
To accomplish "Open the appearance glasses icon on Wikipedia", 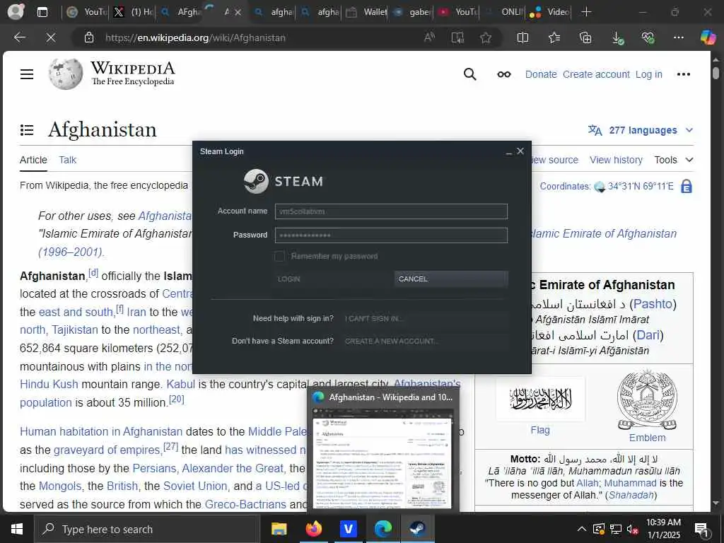I will (503, 74).
